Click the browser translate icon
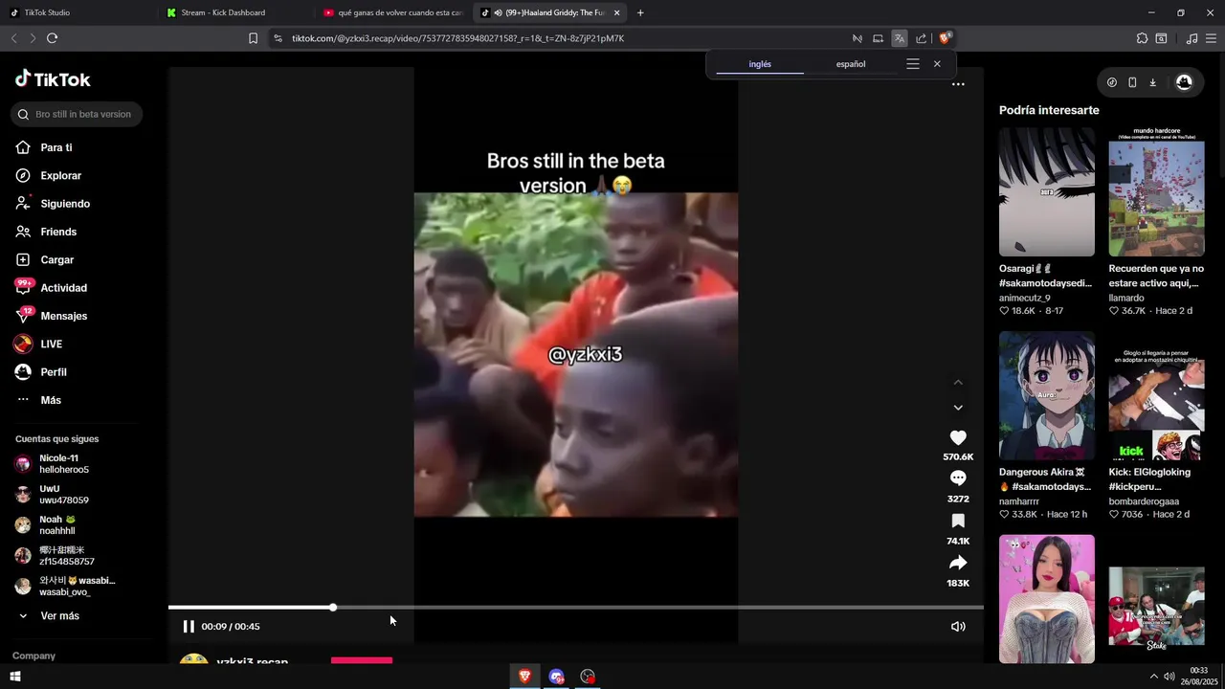This screenshot has width=1225, height=689. coord(899,38)
